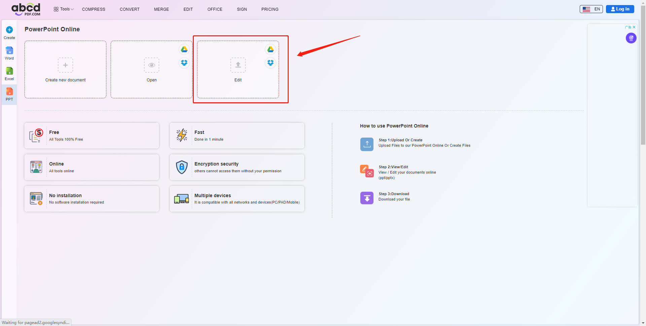Screen dimensions: 646x326
Task: Select the Word icon in sidebar
Action: pos(9,50)
